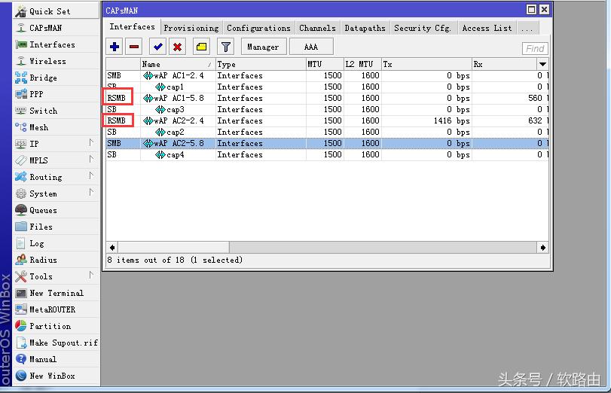Screen dimensions: 611x393
Task: Open Manual from the sidebar
Action: [x=57, y=359]
